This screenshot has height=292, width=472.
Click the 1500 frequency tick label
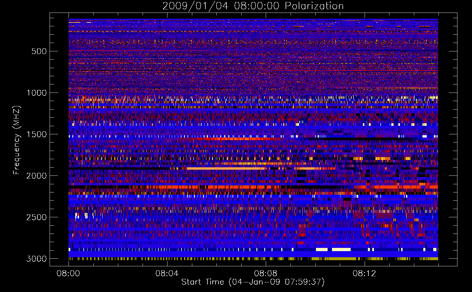tap(37, 134)
